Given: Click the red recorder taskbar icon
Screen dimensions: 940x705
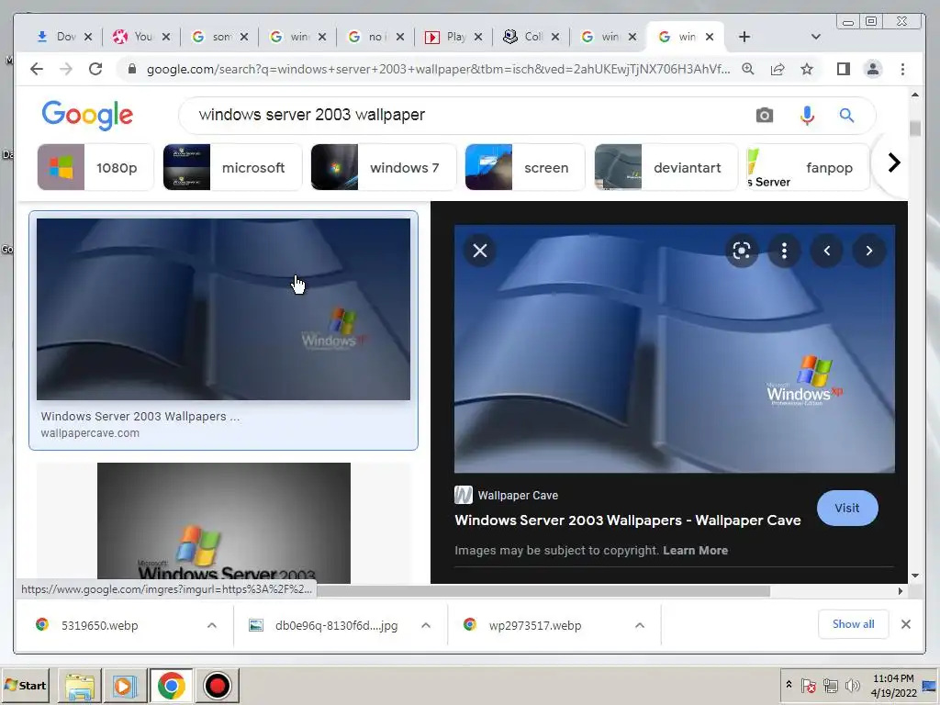Looking at the screenshot, I should coord(217,685).
